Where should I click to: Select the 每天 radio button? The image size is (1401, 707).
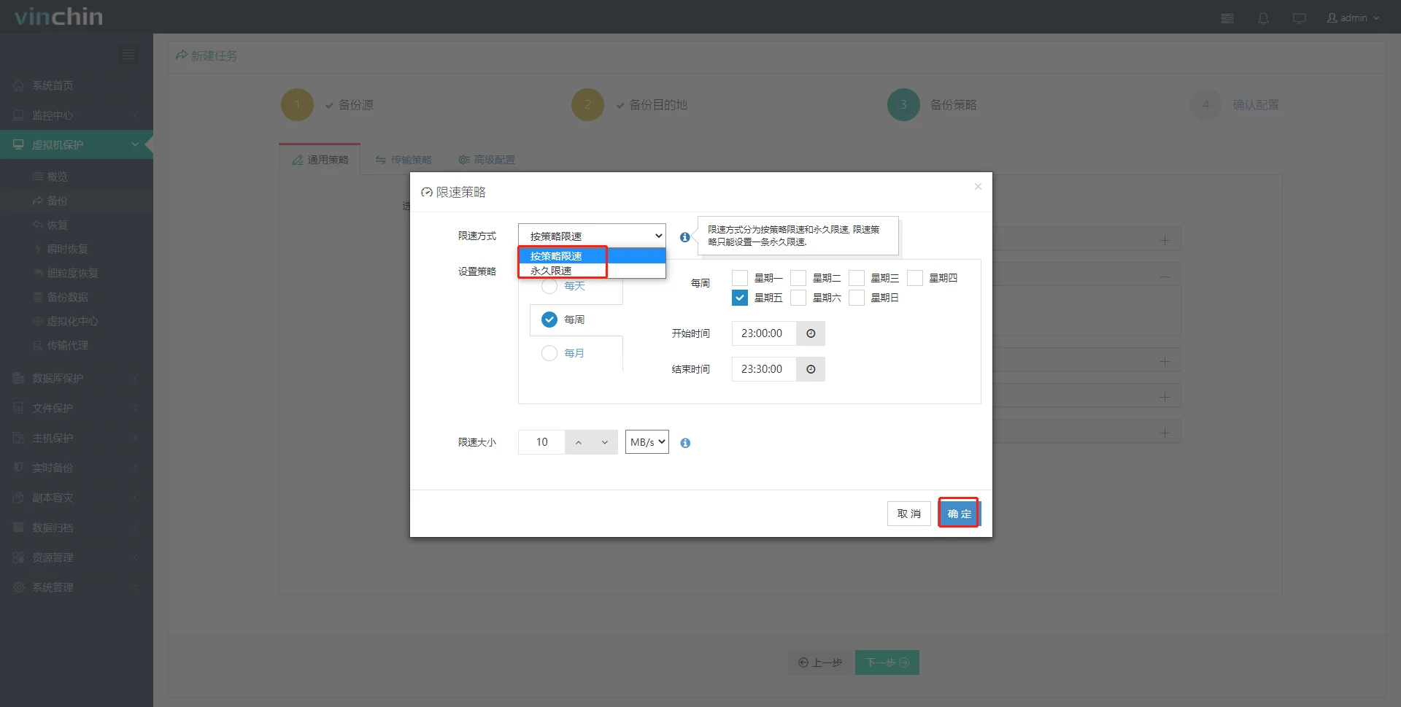[x=549, y=286]
